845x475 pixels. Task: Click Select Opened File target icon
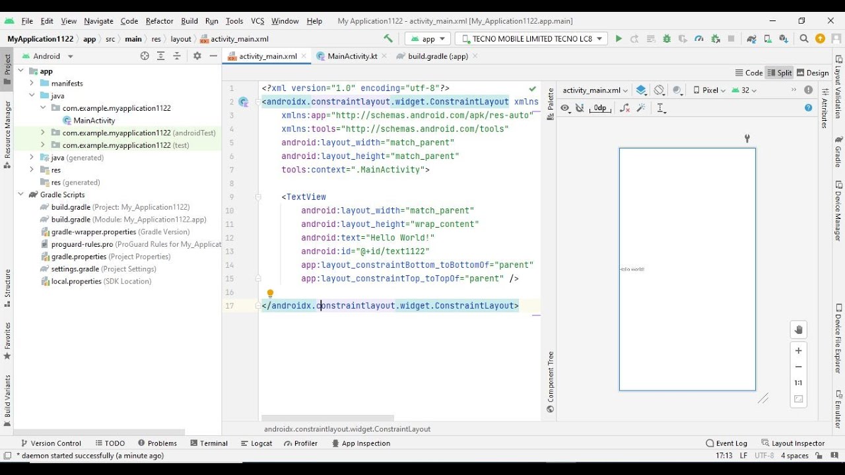point(145,56)
